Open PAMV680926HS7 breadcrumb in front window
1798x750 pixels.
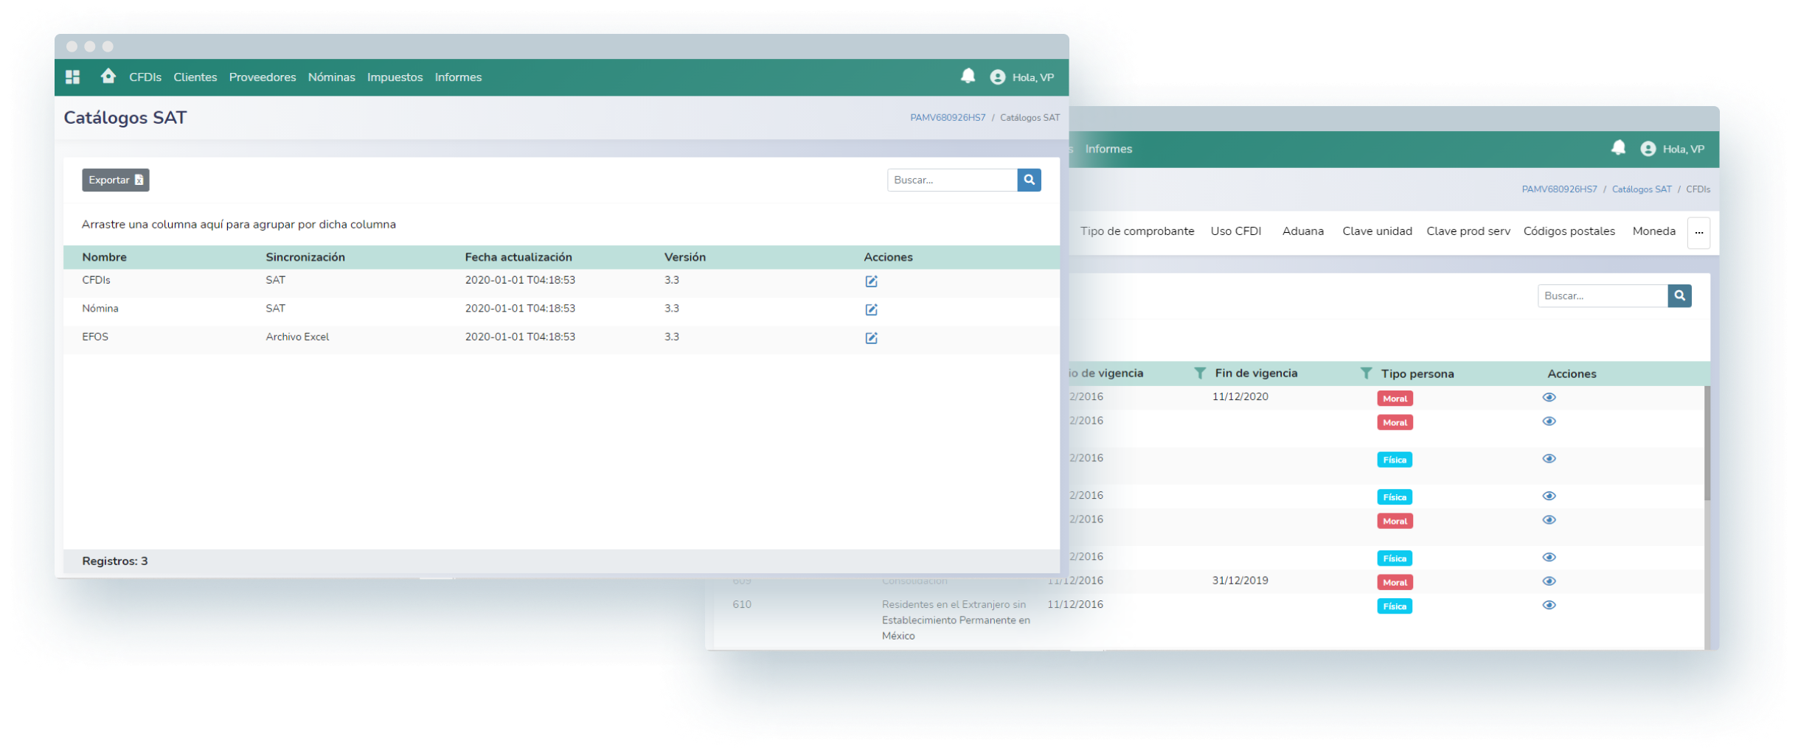pyautogui.click(x=948, y=118)
